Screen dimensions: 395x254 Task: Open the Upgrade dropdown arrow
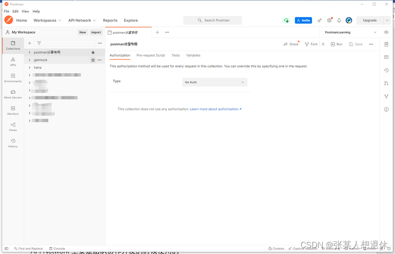pos(387,21)
